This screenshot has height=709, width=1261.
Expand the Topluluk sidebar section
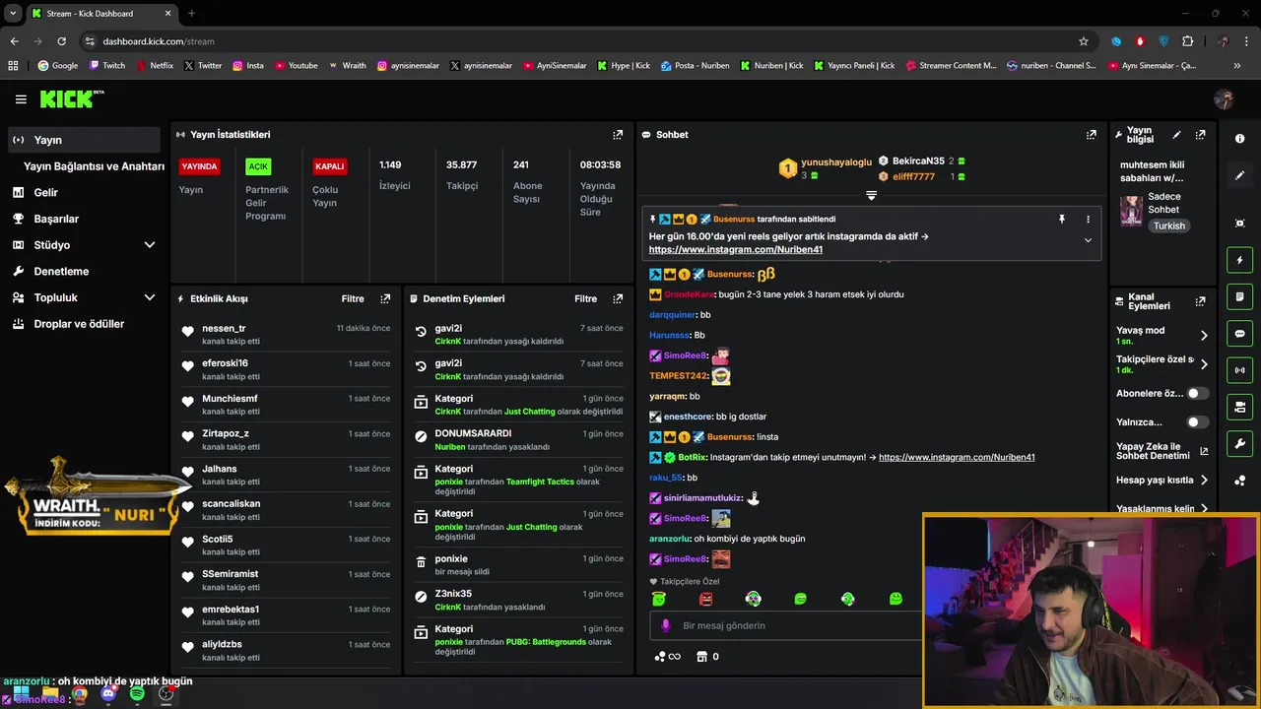pyautogui.click(x=150, y=297)
